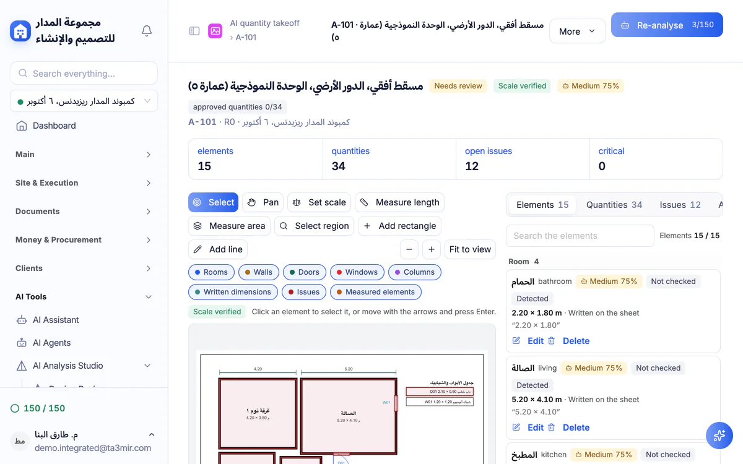Expand the Site & Execution section
This screenshot has width=743, height=464.
84,183
